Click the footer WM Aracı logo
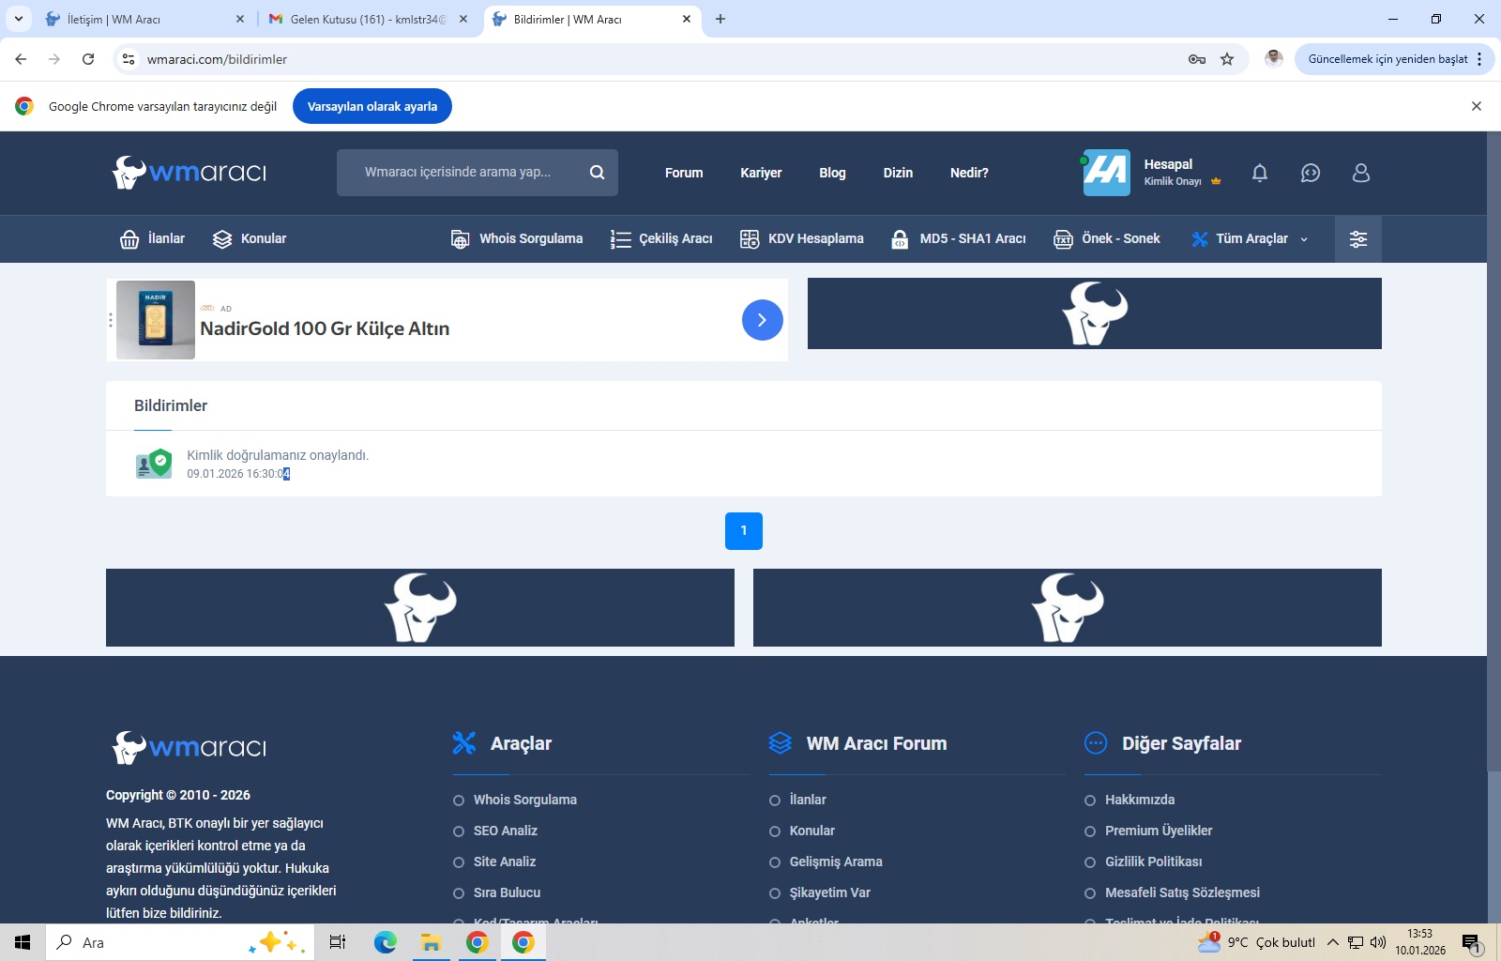This screenshot has width=1501, height=961. (x=190, y=748)
